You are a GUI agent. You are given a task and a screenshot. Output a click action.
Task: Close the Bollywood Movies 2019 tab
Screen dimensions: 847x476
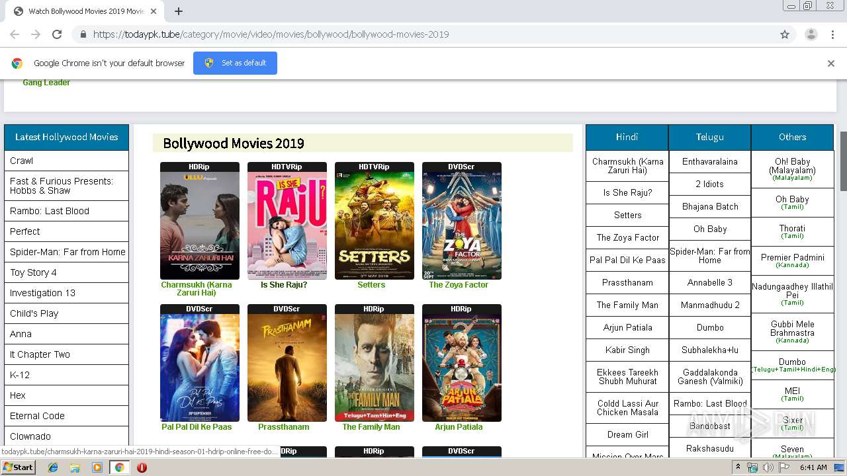coord(154,11)
